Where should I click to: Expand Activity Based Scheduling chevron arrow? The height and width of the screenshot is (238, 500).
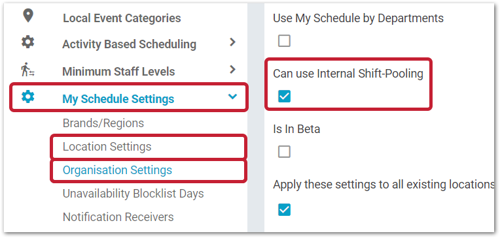point(232,42)
